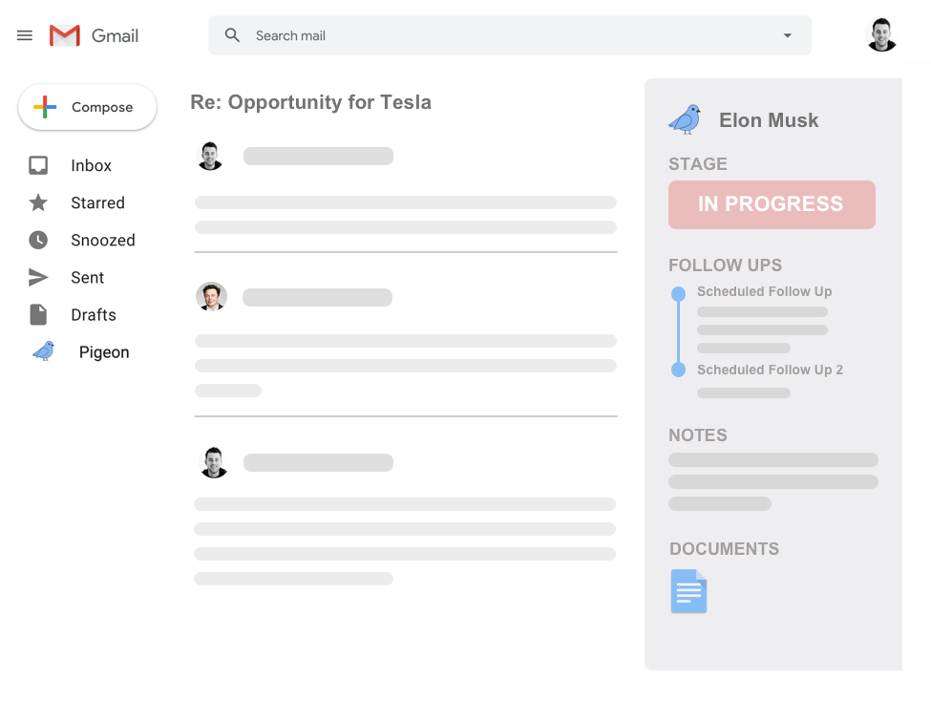Viewport: 931px width, 721px height.
Task: Expand search options dropdown arrow
Action: click(x=788, y=35)
